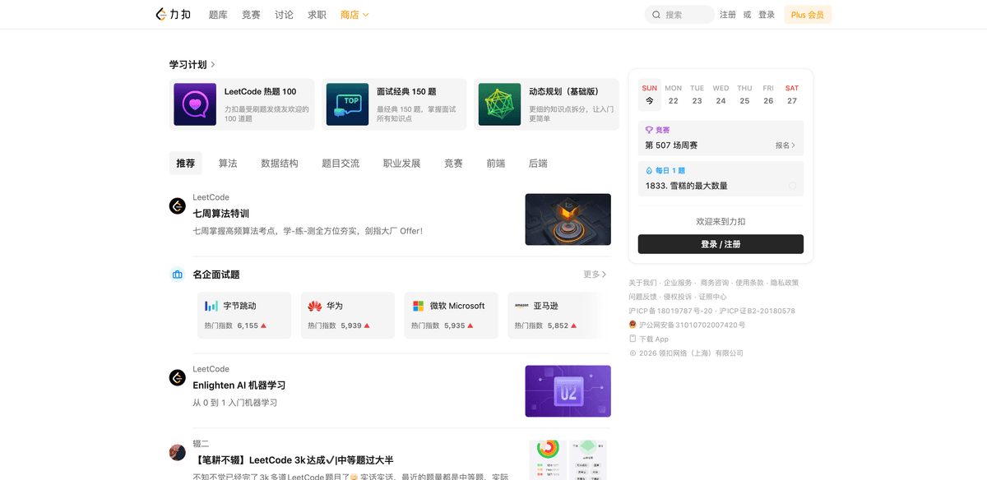Click LeetCode avatar beside Enlighten AI
Viewport: 987px width, 480px height.
(x=178, y=378)
